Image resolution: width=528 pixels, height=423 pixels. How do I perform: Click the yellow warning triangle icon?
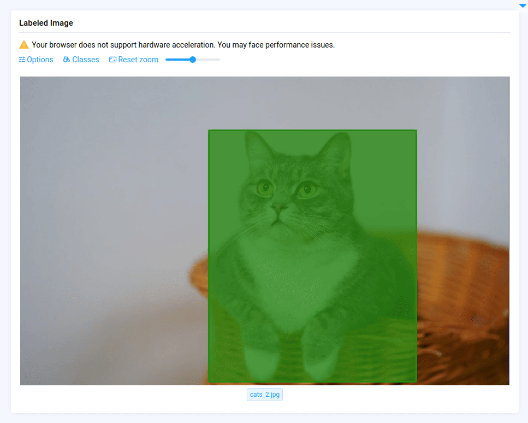[24, 45]
